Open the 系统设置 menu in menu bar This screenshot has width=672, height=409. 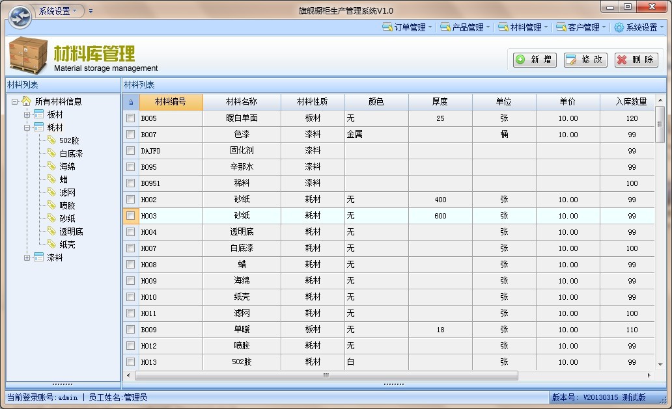[639, 27]
